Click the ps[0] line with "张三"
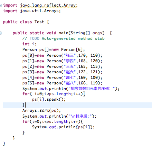Screen dimensions: 152x156 point(62,55)
